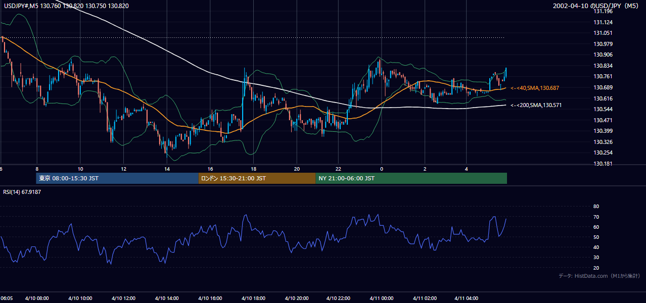The height and width of the screenshot is (303, 646).
Task: Click price axis label 130.761
Action: click(x=604, y=77)
